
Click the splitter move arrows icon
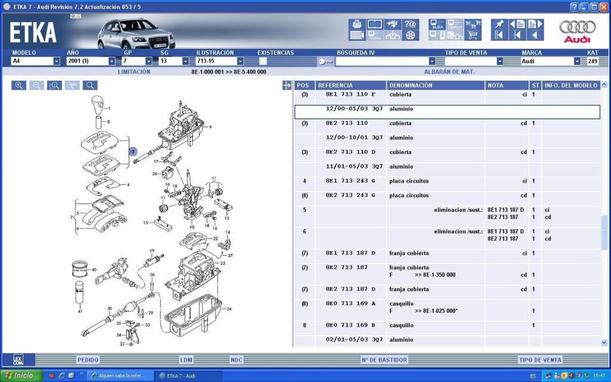[287, 85]
